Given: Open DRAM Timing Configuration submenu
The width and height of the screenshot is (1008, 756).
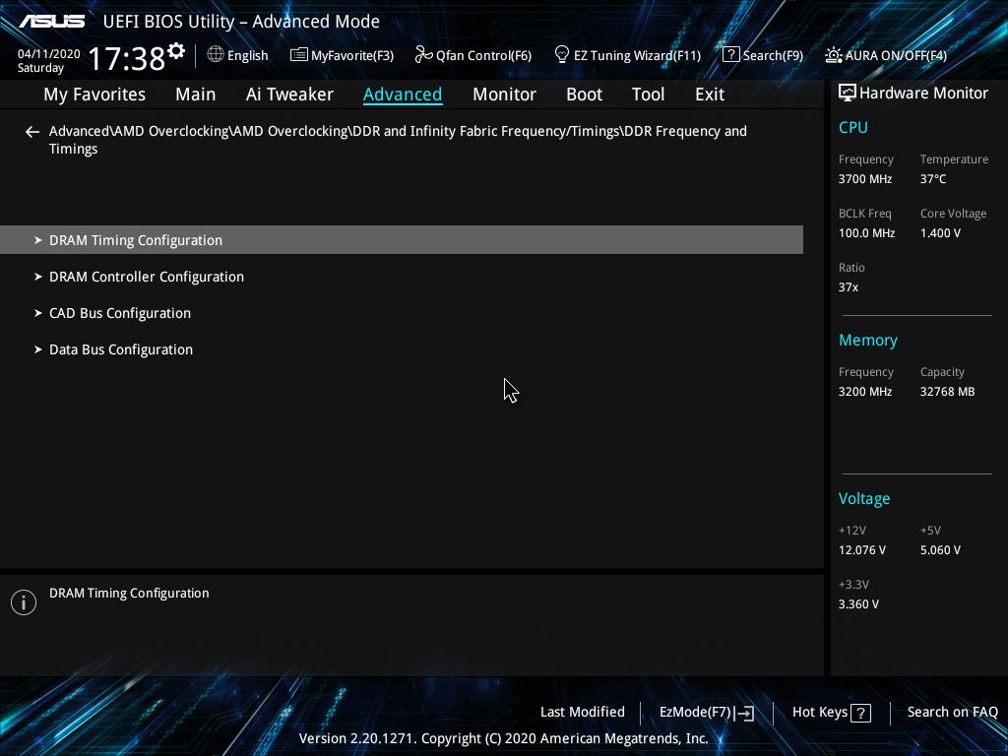Looking at the screenshot, I should [x=402, y=240].
